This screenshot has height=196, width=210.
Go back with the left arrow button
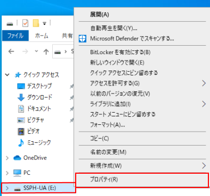pyautogui.click(x=11, y=52)
